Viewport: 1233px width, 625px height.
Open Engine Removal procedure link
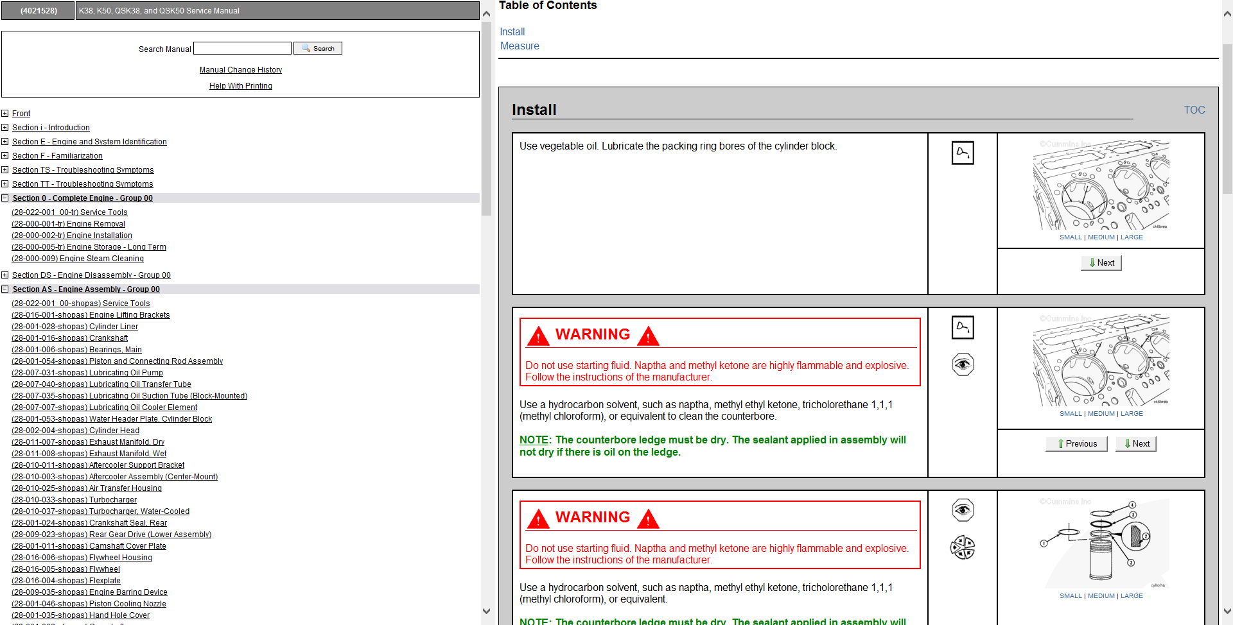click(x=68, y=224)
